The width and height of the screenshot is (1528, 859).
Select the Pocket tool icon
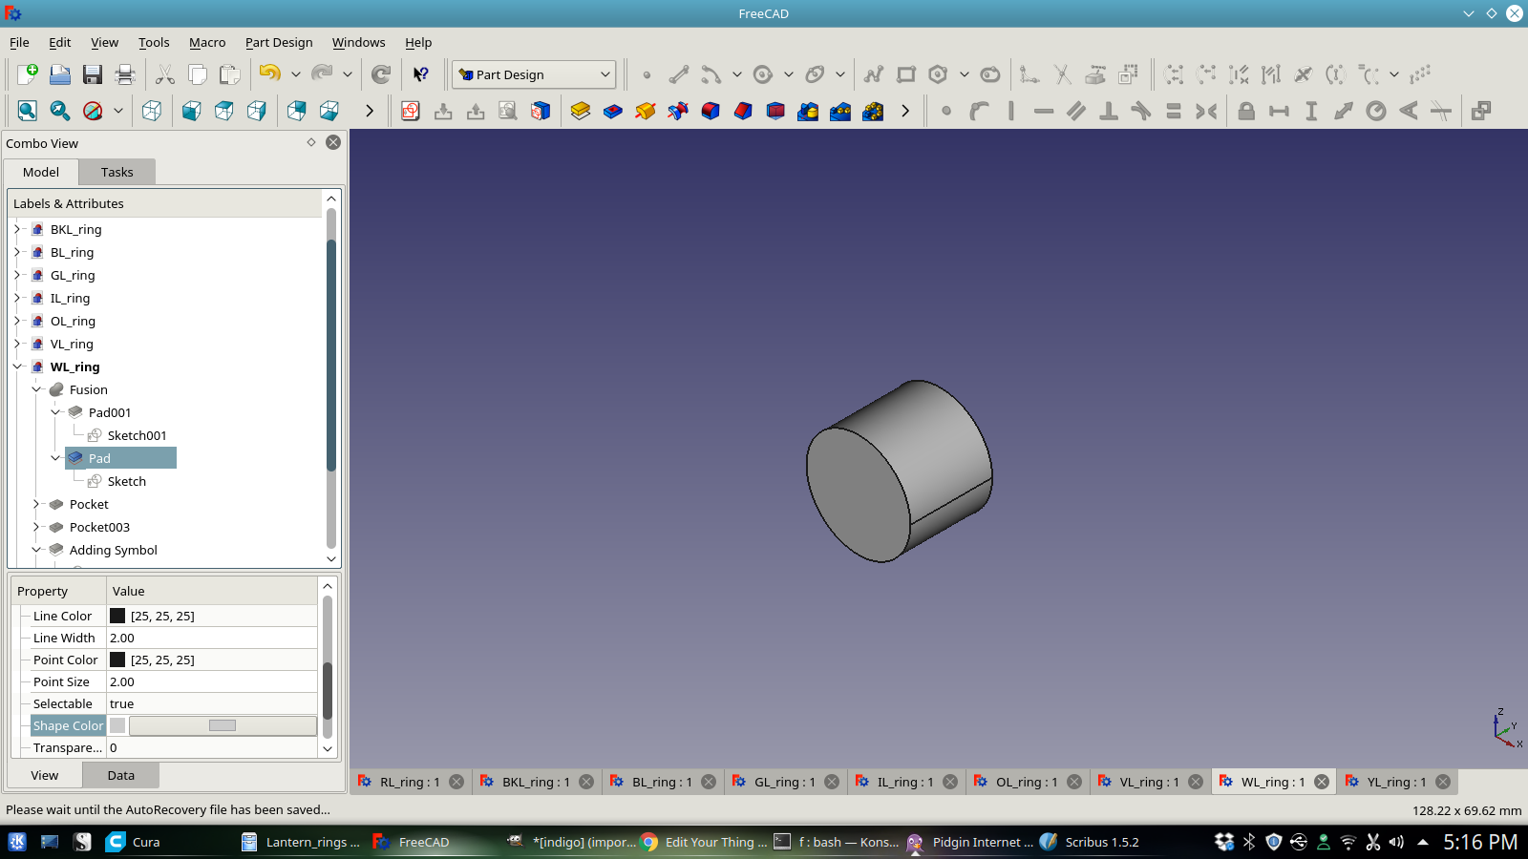(613, 111)
